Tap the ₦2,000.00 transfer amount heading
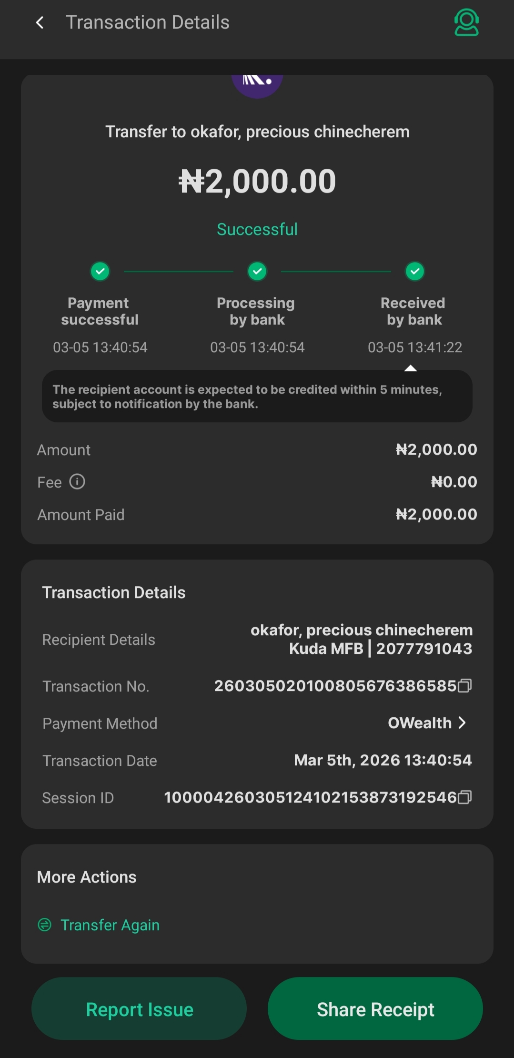Screen dimensions: 514x1058 click(x=257, y=182)
